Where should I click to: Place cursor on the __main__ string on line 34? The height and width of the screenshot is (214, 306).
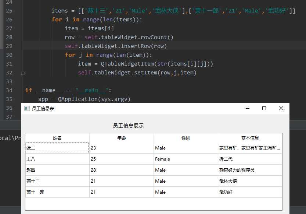point(90,90)
